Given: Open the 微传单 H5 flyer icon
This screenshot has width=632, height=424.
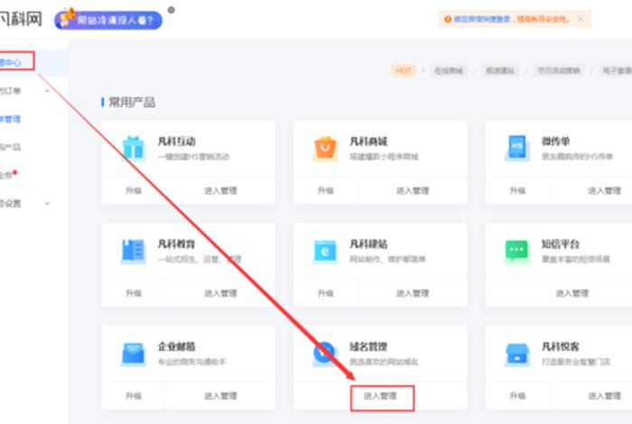Looking at the screenshot, I should [x=517, y=148].
